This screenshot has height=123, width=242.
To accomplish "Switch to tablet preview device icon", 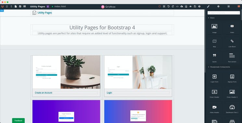I will pos(7,6).
